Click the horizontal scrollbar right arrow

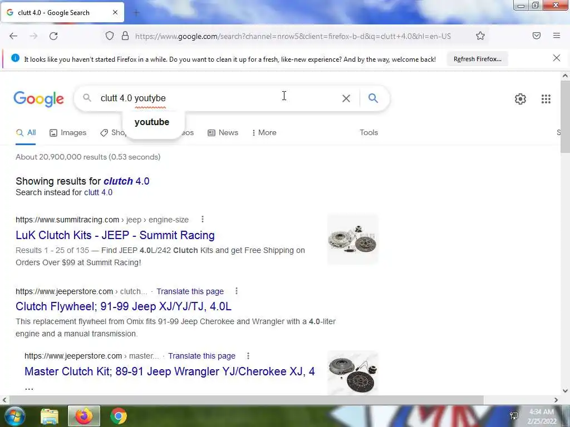pyautogui.click(x=556, y=400)
